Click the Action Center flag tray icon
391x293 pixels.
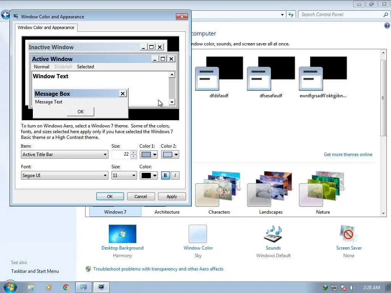click(343, 288)
